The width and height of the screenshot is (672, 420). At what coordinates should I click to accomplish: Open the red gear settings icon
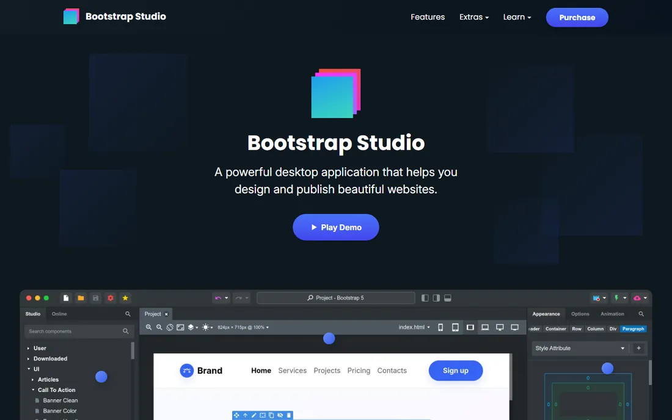coord(111,298)
